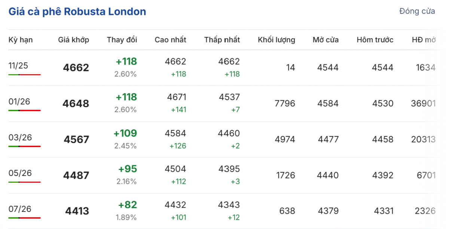Click the "Thay đổi" column header
The height and width of the screenshot is (229, 449).
(122, 40)
